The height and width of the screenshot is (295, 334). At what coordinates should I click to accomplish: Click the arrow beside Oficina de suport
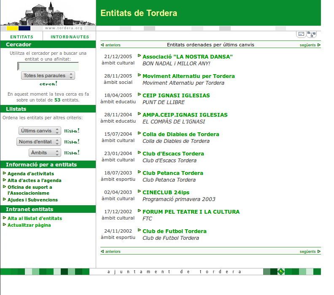click(x=4, y=187)
